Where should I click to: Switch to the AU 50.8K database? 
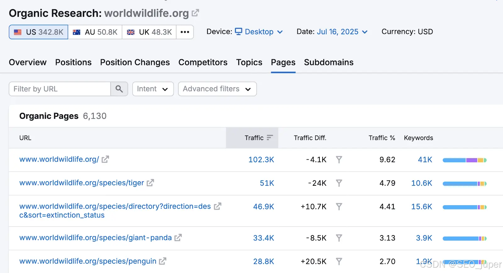[95, 32]
